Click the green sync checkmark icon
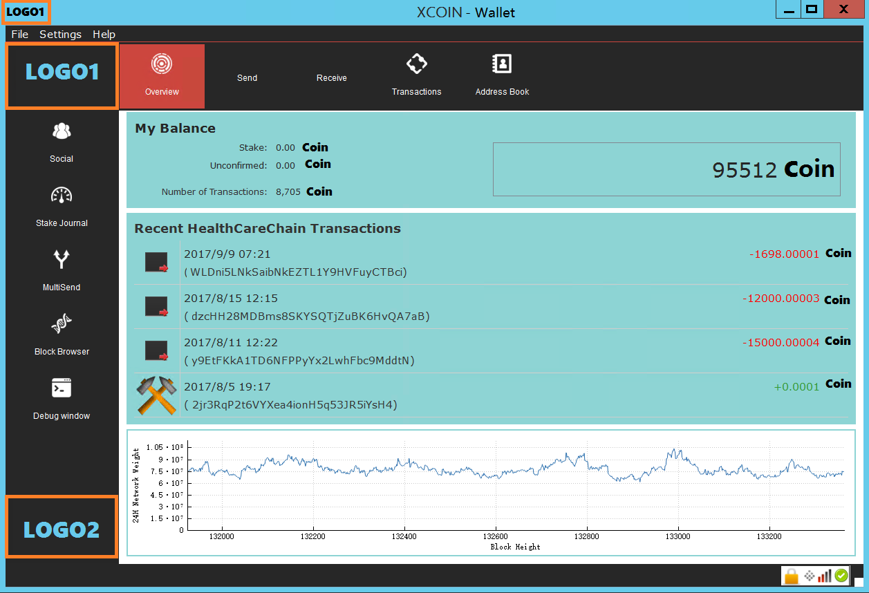This screenshot has height=593, width=869. [841, 576]
